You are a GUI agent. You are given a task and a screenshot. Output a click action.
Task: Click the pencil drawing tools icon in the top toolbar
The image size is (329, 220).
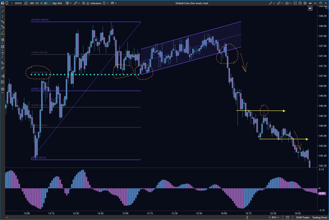(75, 3)
